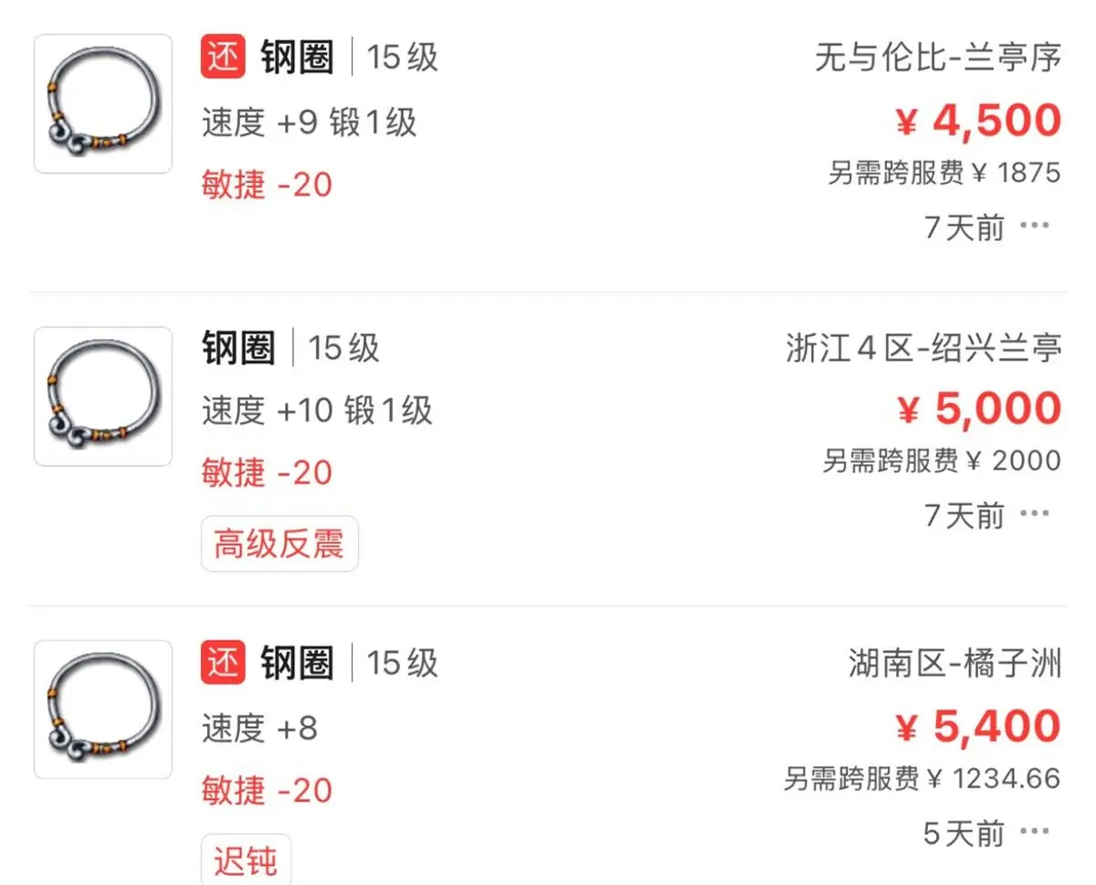This screenshot has height=885, width=1096.
Task: Open the ¥5,000 steel ring thumbnail
Action: point(103,396)
